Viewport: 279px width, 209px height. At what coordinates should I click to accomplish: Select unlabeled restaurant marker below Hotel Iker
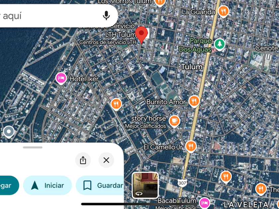116,104
